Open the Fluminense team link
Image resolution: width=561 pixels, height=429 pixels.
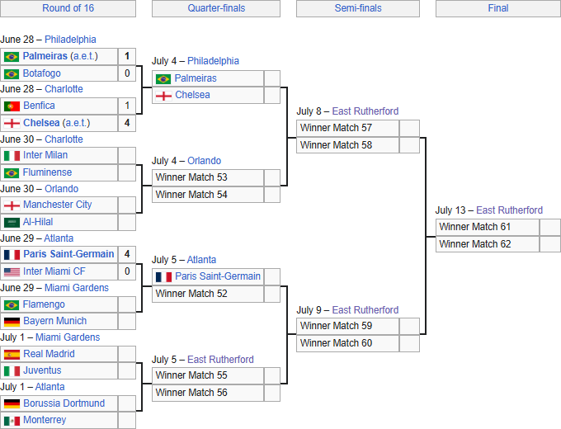(47, 172)
